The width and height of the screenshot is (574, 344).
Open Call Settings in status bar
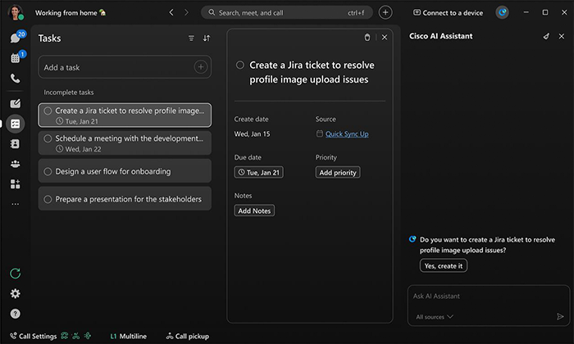click(x=34, y=336)
